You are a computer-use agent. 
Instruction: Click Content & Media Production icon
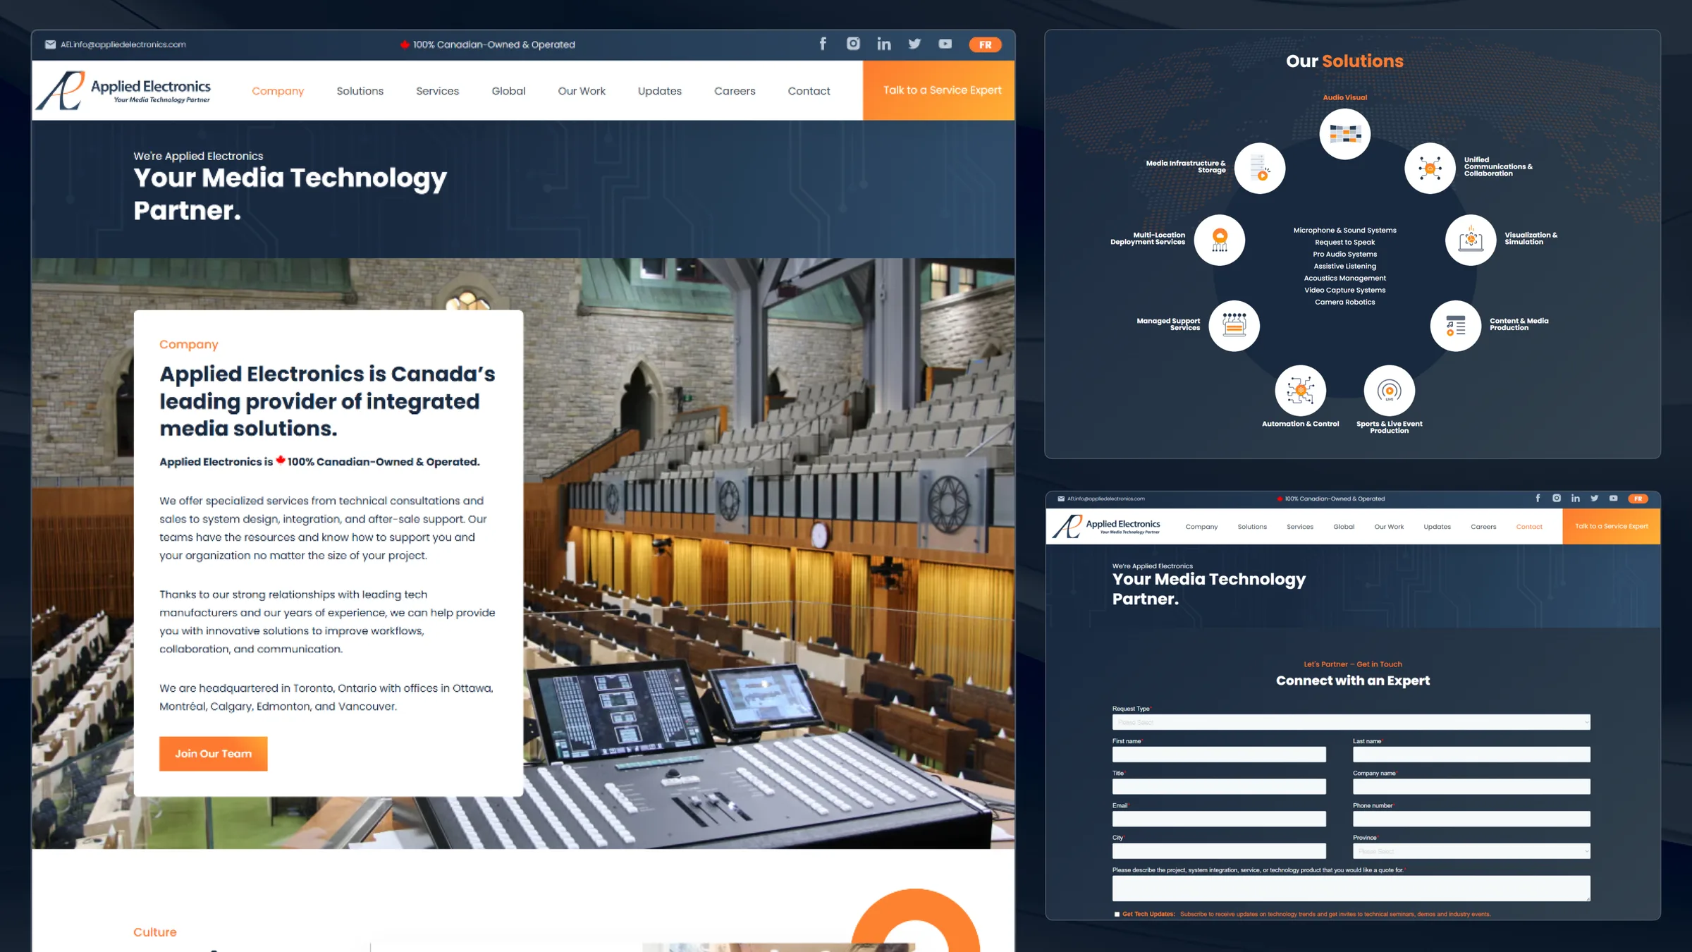(1456, 325)
